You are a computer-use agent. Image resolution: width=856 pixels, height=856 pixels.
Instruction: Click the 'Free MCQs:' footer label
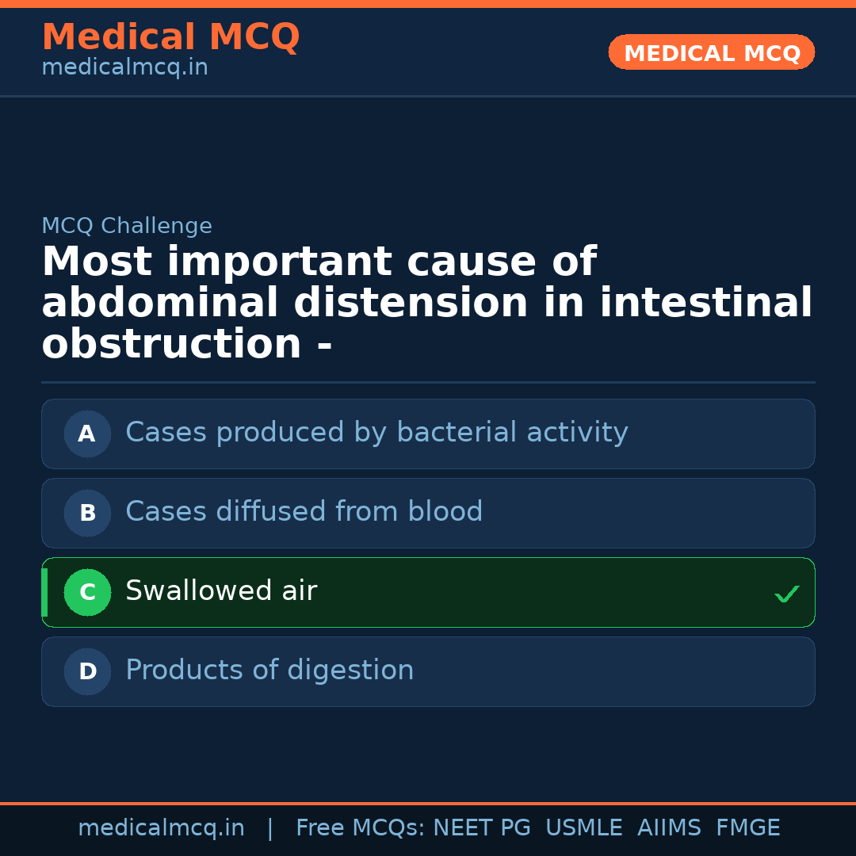[361, 828]
